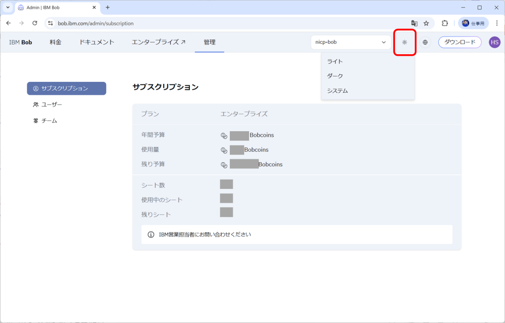
Task: Minimize the browser window
Action: click(x=463, y=7)
